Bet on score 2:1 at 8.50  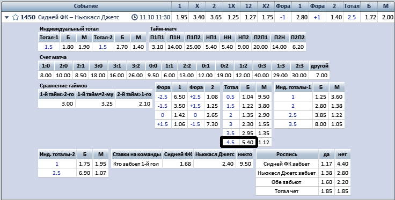click(x=81, y=75)
